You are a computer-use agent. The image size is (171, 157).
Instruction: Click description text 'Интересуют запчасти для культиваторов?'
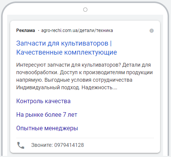(x=69, y=65)
